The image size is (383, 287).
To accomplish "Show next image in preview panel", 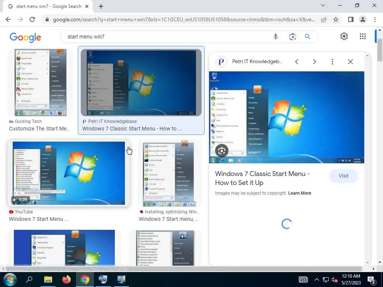I will [314, 62].
